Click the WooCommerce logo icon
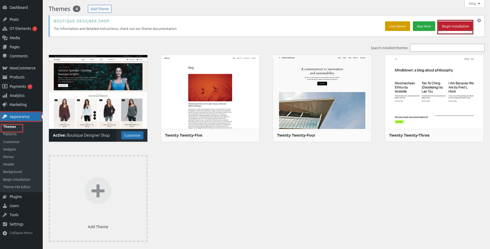Image resolution: width=490 pixels, height=249 pixels. pyautogui.click(x=5, y=68)
